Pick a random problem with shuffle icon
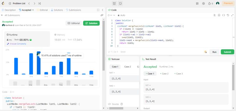Viewport: 236px width, 111px height. [x=40, y=4]
